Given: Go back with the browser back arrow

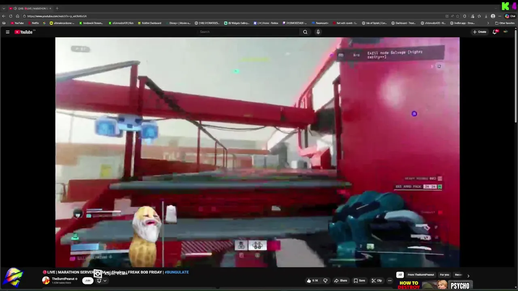Looking at the screenshot, I should tap(4, 16).
